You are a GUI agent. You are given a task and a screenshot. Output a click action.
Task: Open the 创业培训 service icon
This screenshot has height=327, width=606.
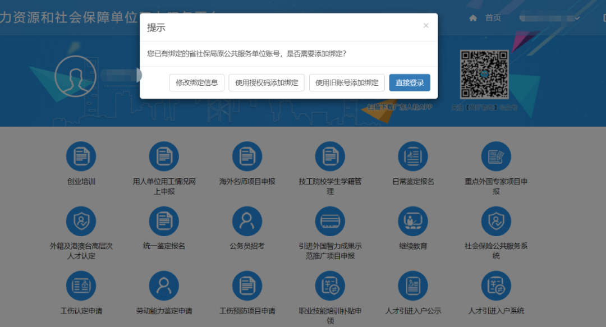point(81,156)
